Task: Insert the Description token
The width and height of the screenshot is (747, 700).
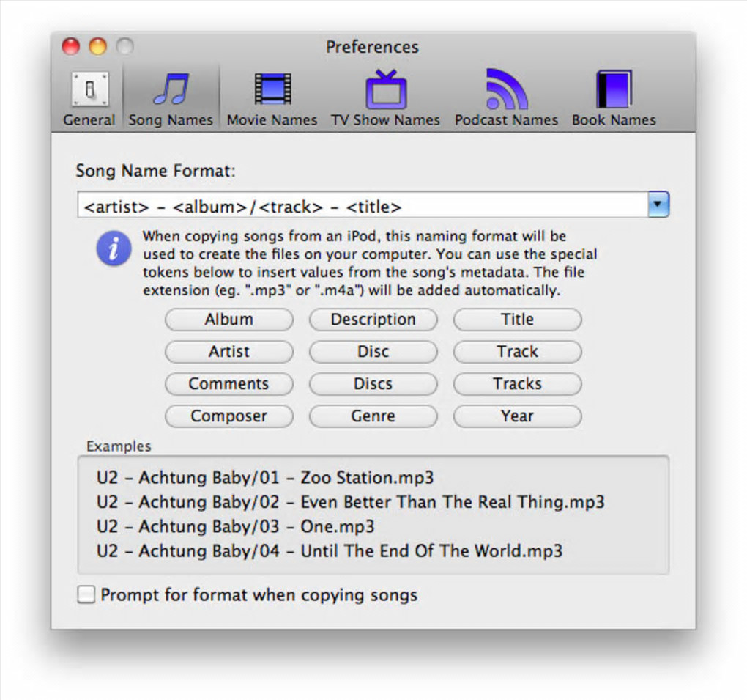Action: click(373, 320)
